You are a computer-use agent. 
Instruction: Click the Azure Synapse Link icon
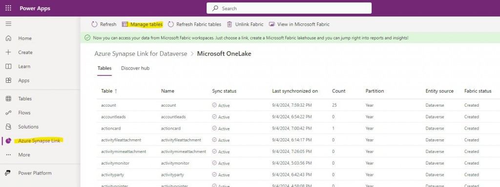(8, 141)
